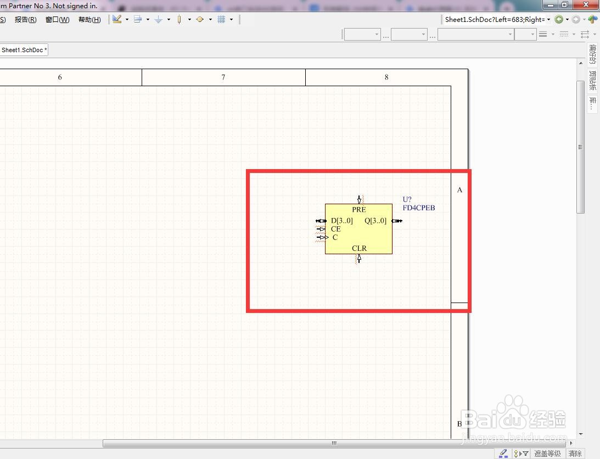This screenshot has width=600, height=459.
Task: Open the 剪贴板 Clipboard side panel tab
Action: pyautogui.click(x=593, y=80)
